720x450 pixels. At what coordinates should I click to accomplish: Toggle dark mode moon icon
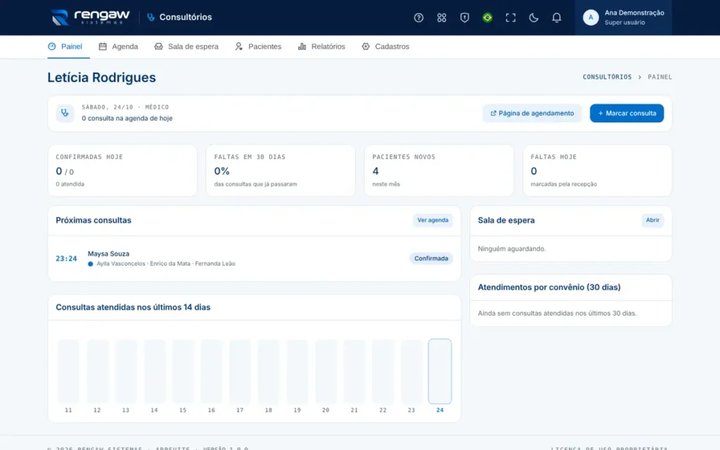click(x=533, y=18)
